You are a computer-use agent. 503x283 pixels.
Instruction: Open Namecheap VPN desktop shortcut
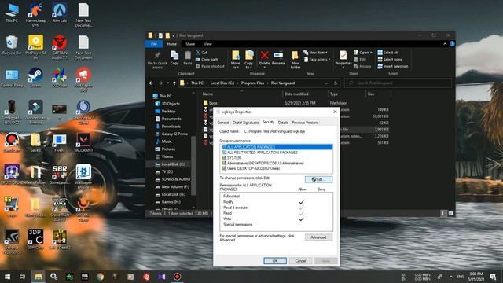(35, 15)
